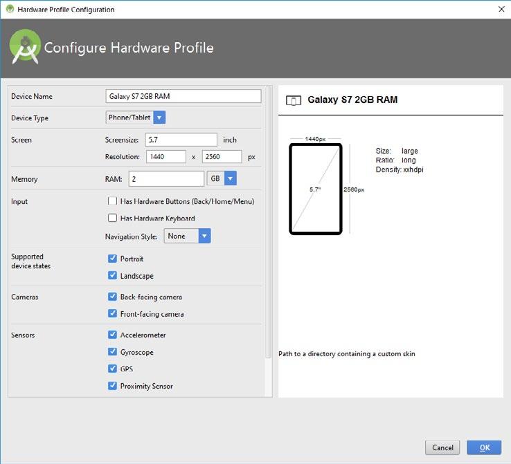511x464 pixels.
Task: Click the 'Supported device states' label
Action: [x=30, y=261]
